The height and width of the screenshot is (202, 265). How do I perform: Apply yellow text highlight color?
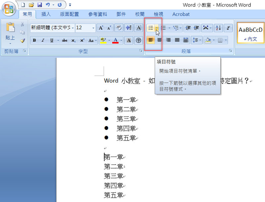(x=103, y=40)
